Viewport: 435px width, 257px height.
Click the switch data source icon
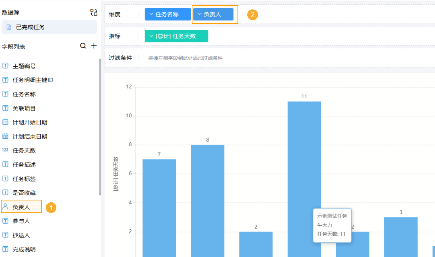94,13
